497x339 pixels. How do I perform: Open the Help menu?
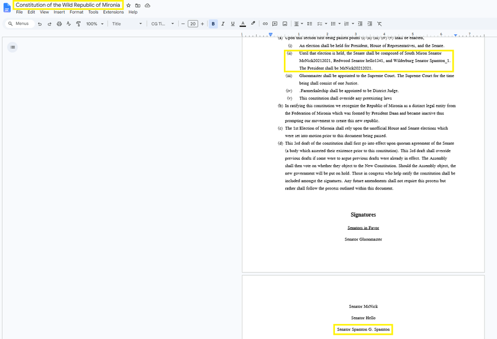coord(133,12)
